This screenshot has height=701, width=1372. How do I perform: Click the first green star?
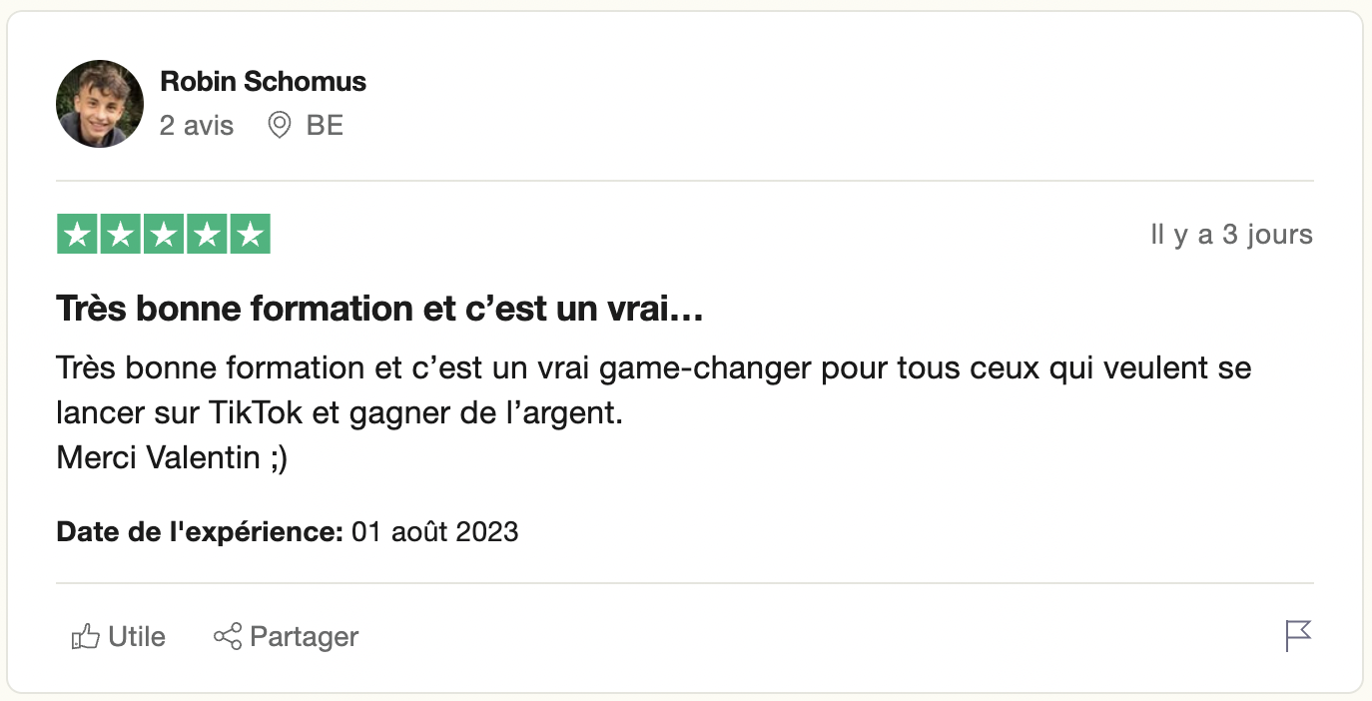75,235
